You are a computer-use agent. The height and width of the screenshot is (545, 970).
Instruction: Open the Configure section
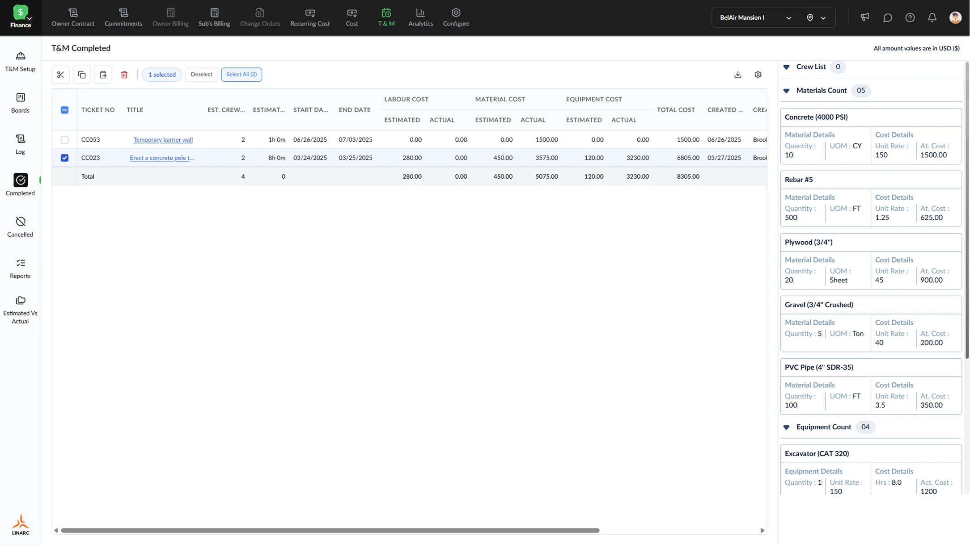[x=456, y=18]
